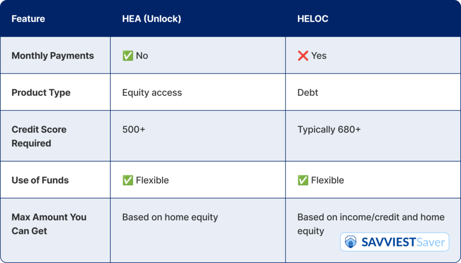The width and height of the screenshot is (461, 263).
Task: Click the red X beside Yes
Action: 303,55
